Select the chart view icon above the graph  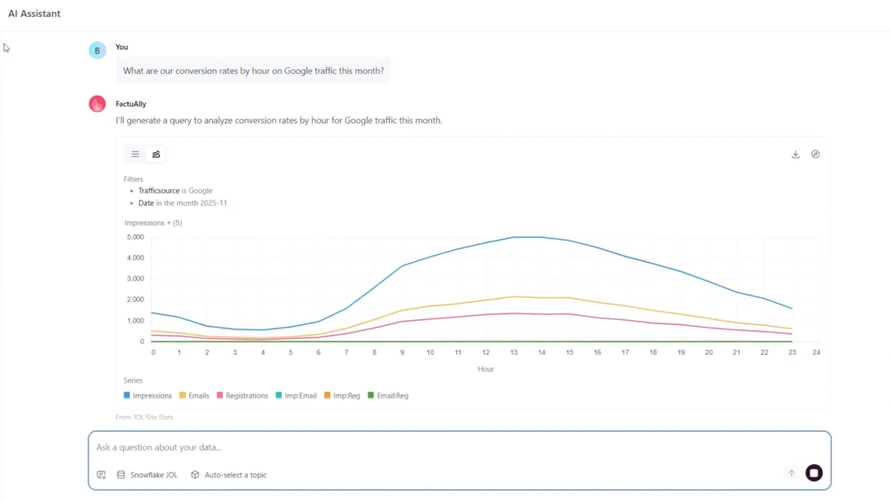coord(156,154)
